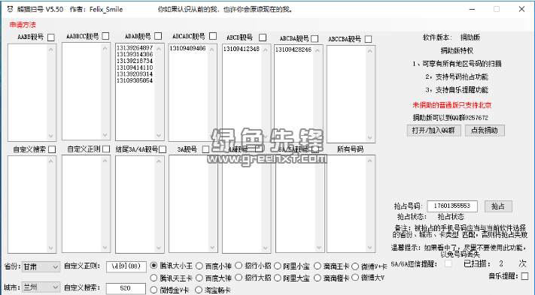Choose the 阿里大宝 card type
Screen dimensions: 535x295
[x=278, y=278]
